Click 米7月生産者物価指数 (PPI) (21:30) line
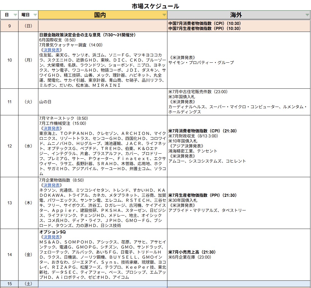The image size is (311, 288). [x=202, y=195]
